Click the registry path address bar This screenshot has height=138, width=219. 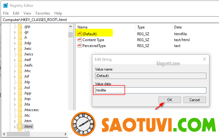point(110,20)
